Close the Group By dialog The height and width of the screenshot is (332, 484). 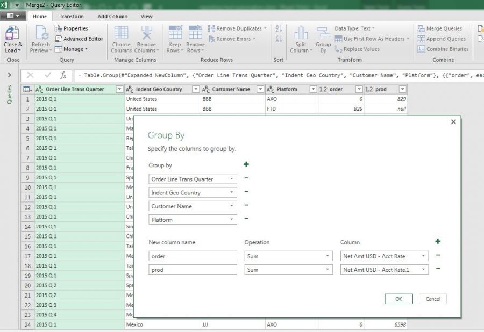(x=453, y=122)
